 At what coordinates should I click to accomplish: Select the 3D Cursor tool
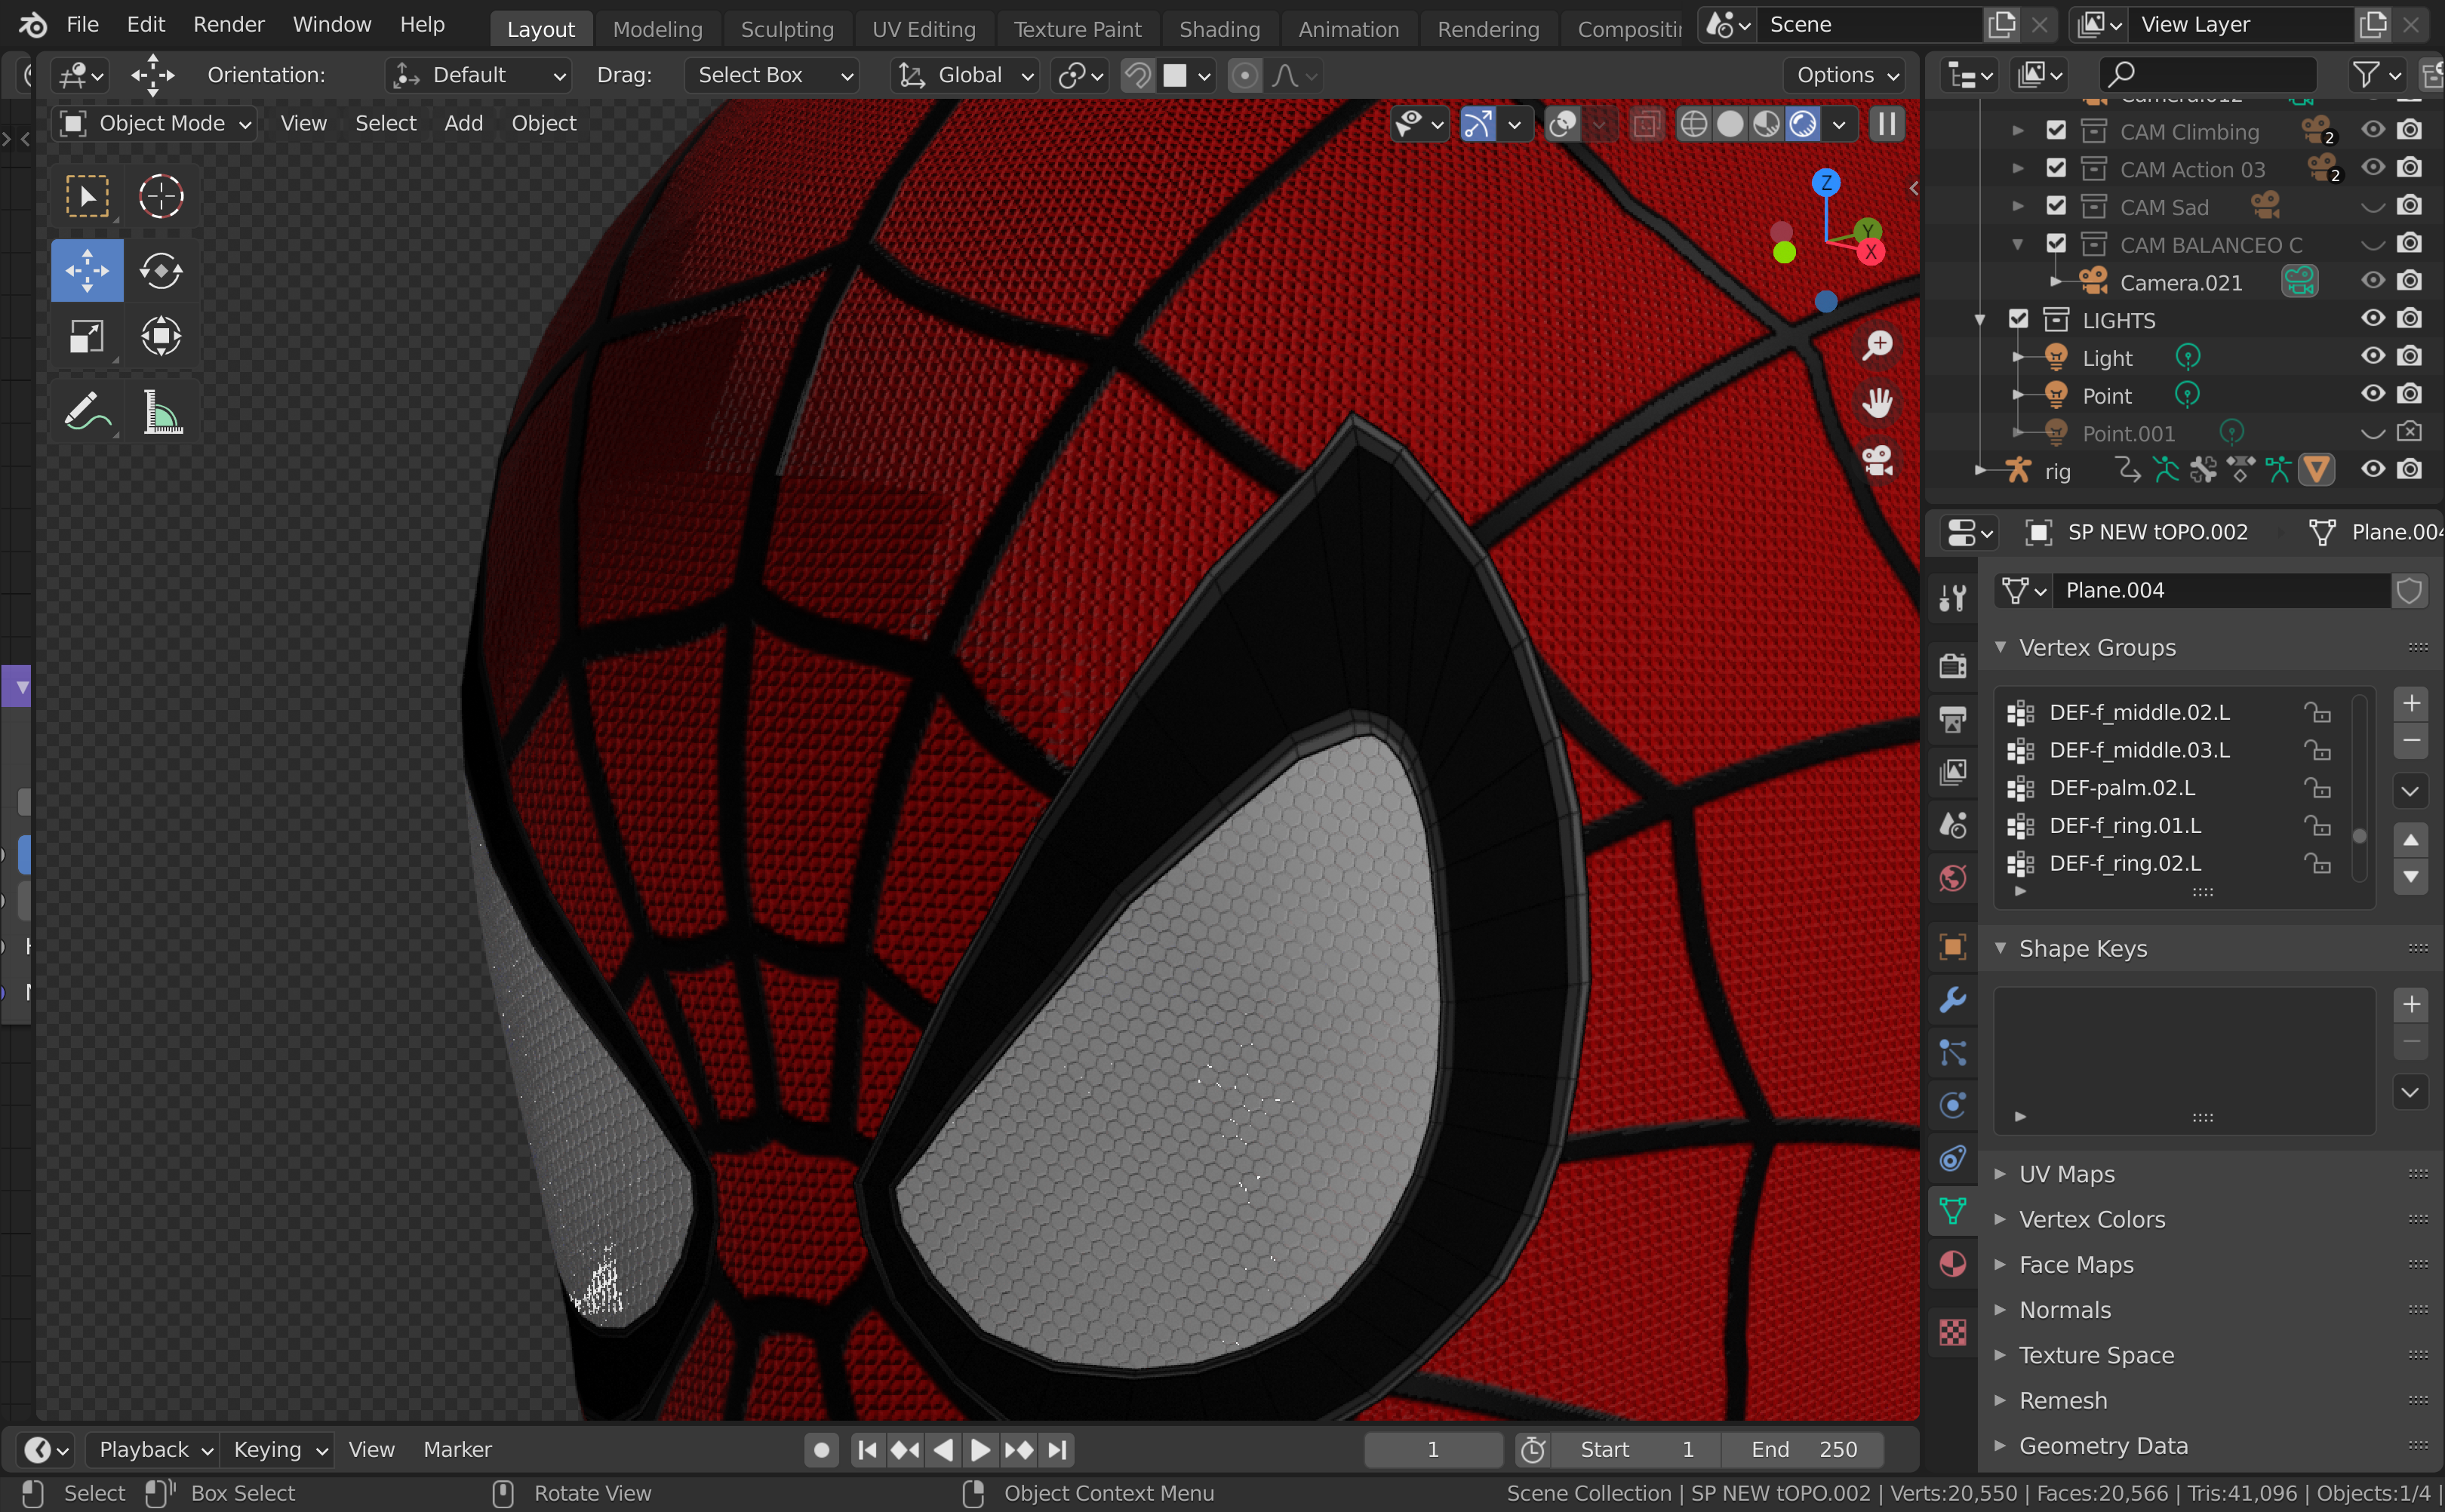160,196
